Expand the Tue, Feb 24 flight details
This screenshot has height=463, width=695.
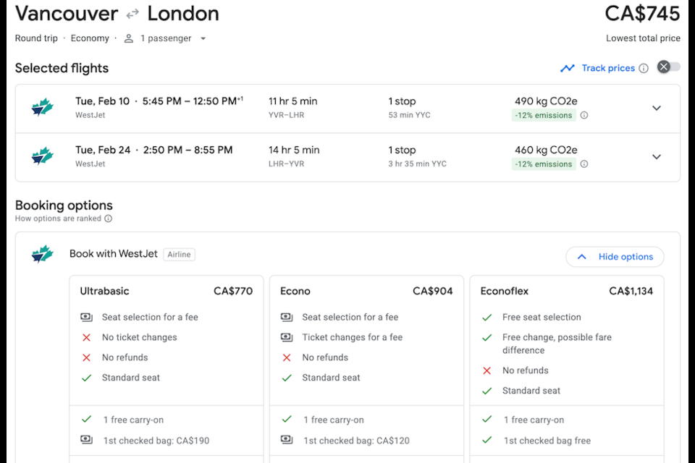click(657, 156)
